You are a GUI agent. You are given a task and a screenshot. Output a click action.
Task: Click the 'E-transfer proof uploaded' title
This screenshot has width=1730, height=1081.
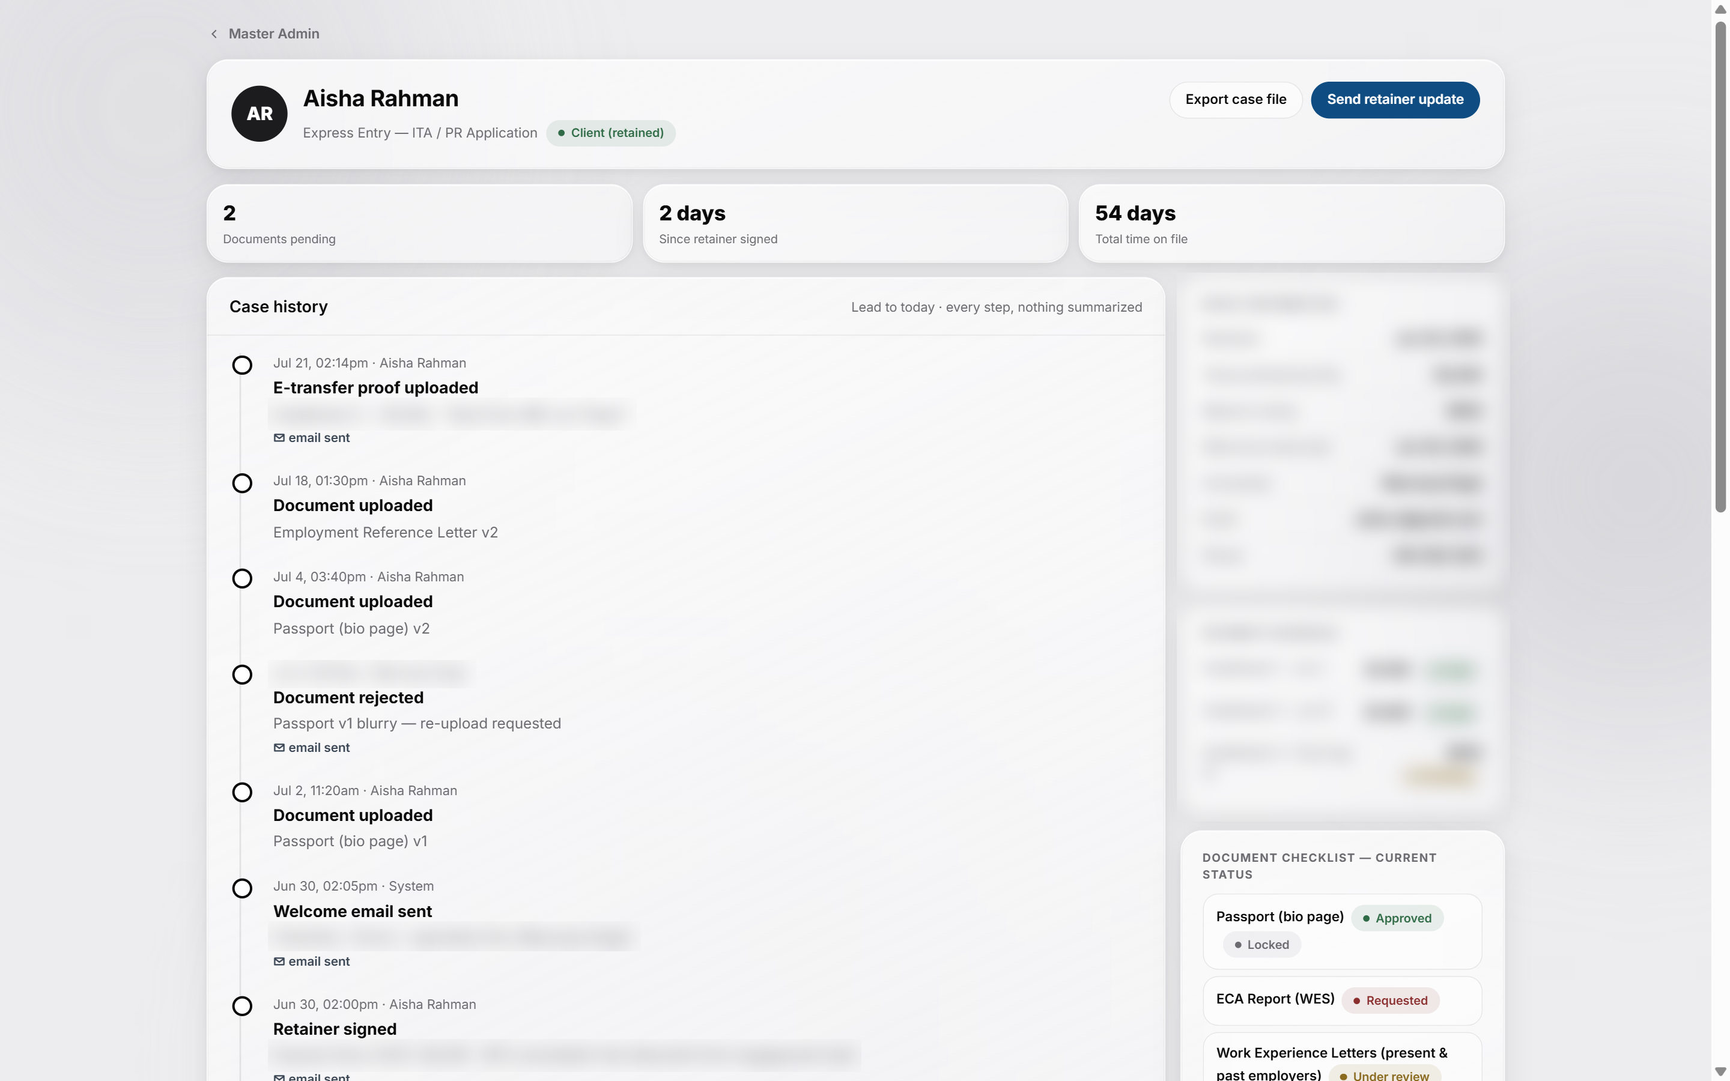pos(375,387)
